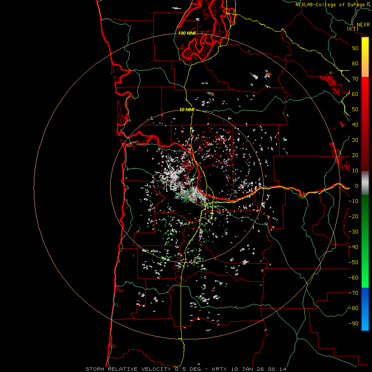Click the 80 value on velocity scale
This screenshot has width=372, height=372.
point(355,64)
